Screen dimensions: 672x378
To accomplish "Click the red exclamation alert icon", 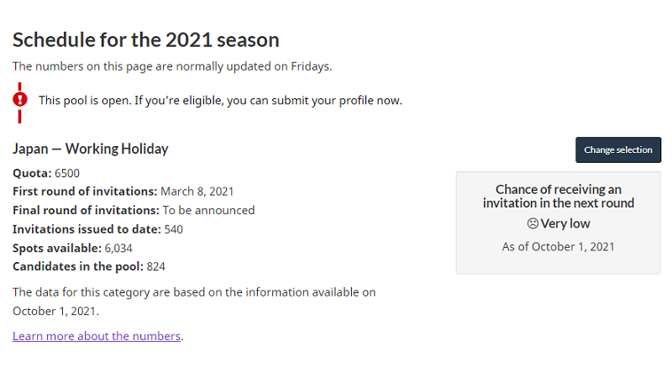I will [19, 99].
